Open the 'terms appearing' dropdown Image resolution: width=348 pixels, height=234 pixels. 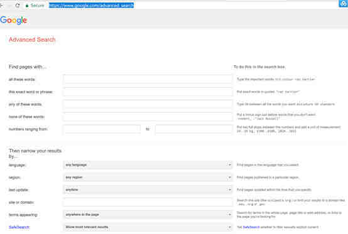148,215
